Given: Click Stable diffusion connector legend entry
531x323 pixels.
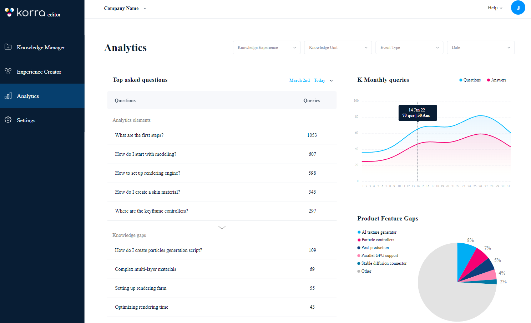Looking at the screenshot, I should tap(382, 263).
